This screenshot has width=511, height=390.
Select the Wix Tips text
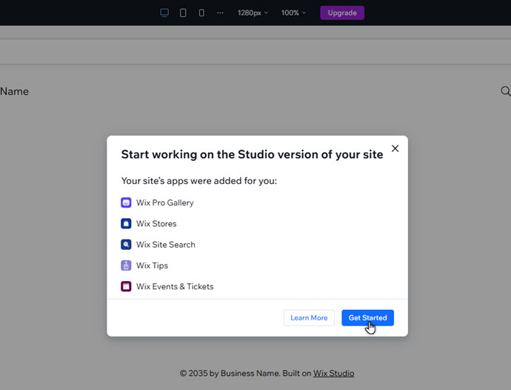[x=153, y=265]
